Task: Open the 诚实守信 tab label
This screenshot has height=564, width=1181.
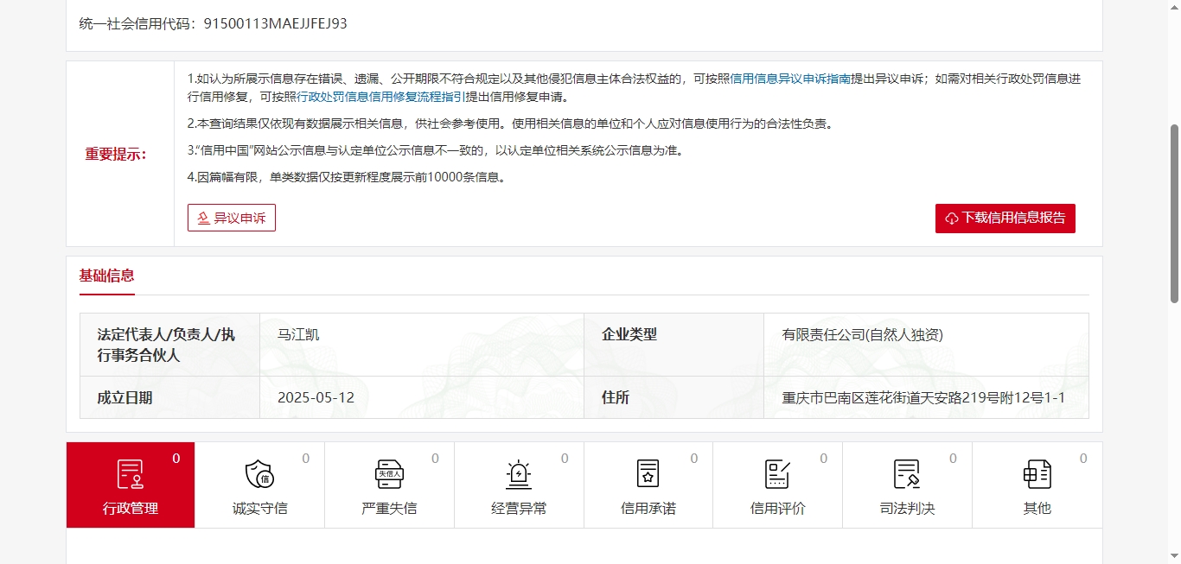Action: pyautogui.click(x=259, y=508)
